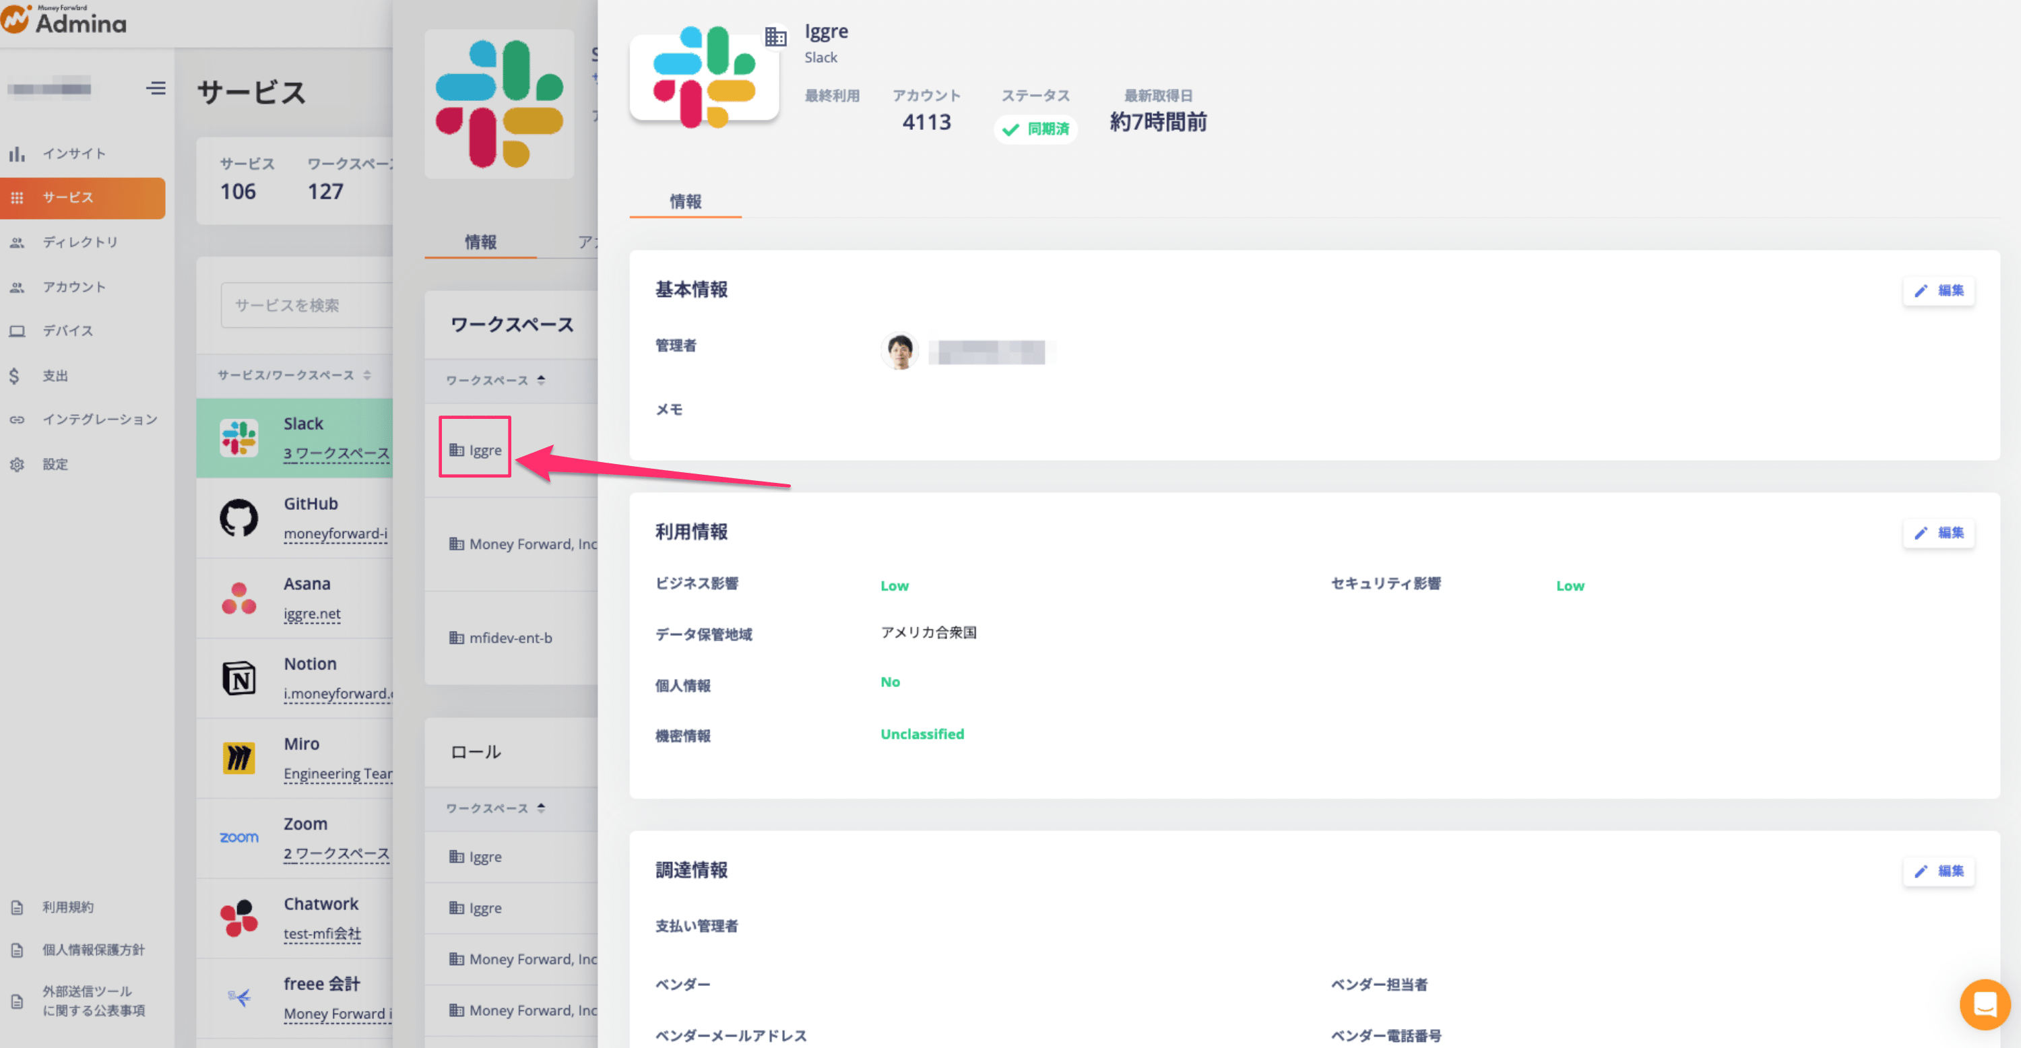
Task: Open Zoom 2 ワークスペース link
Action: point(337,853)
